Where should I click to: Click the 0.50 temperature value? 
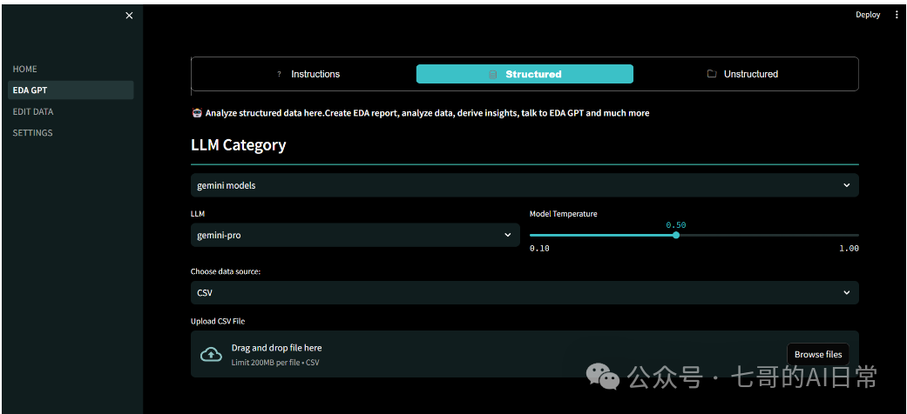[675, 225]
